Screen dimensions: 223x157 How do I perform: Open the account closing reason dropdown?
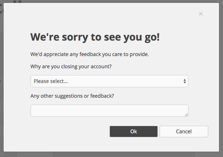110,81
